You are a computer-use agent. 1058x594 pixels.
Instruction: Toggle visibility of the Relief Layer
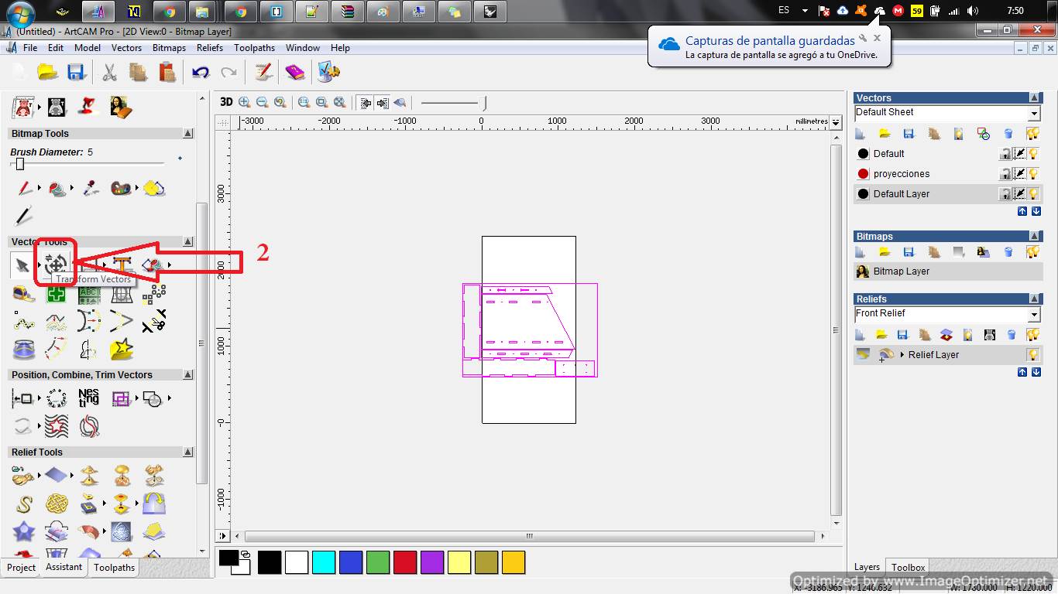(x=1033, y=355)
